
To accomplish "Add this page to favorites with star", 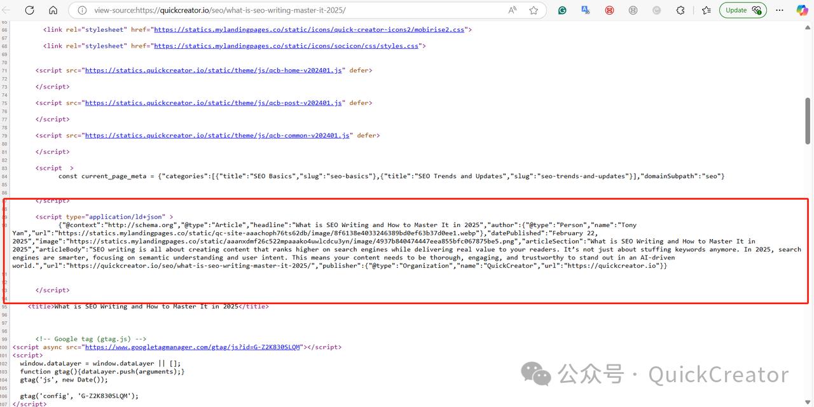I will [x=534, y=10].
